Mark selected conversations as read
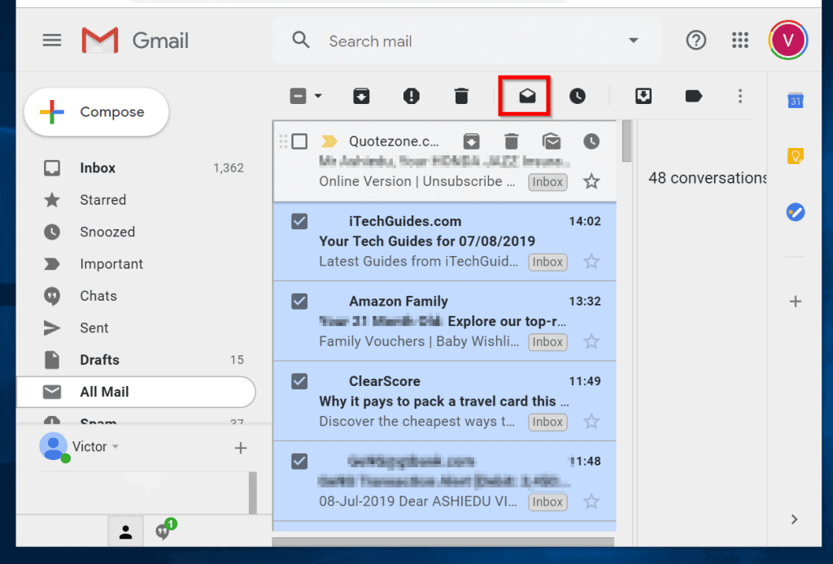The height and width of the screenshot is (564, 833). pyautogui.click(x=525, y=96)
